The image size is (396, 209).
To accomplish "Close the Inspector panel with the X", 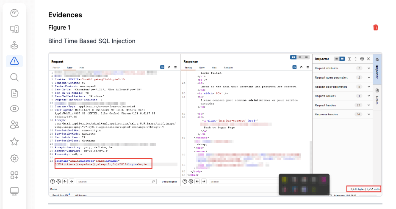I will pos(368,59).
